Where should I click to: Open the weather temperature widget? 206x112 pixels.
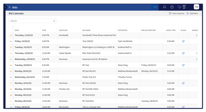coord(182,7)
